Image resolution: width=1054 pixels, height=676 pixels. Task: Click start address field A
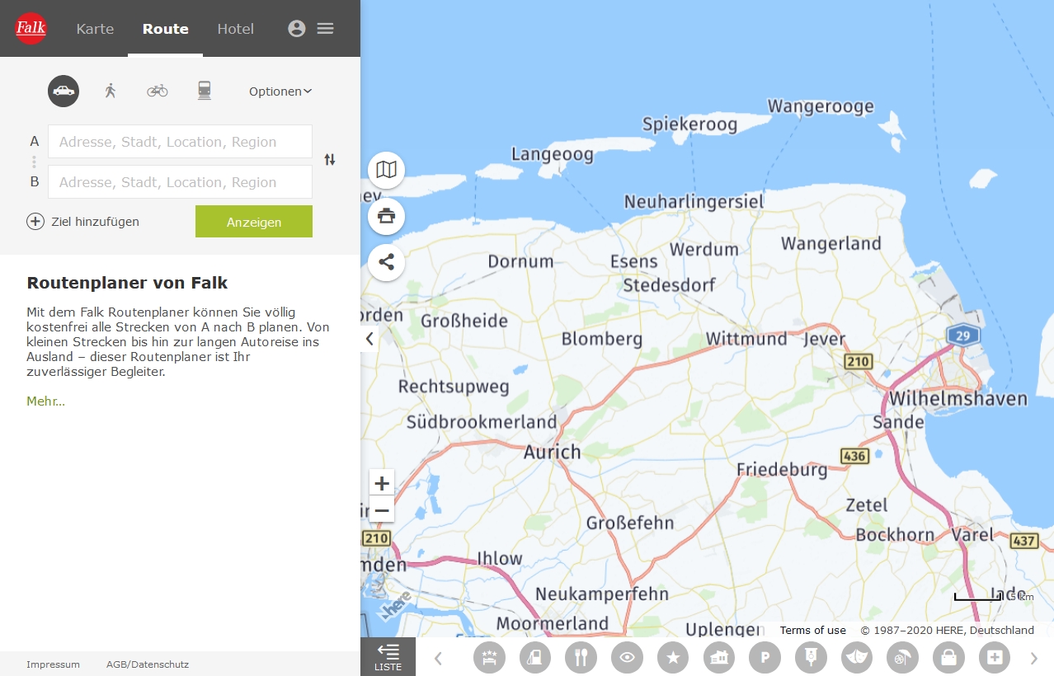(x=180, y=142)
